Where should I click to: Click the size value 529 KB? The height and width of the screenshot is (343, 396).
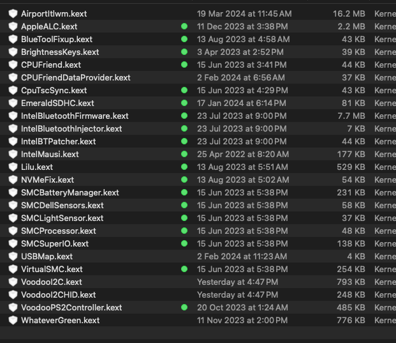click(351, 167)
